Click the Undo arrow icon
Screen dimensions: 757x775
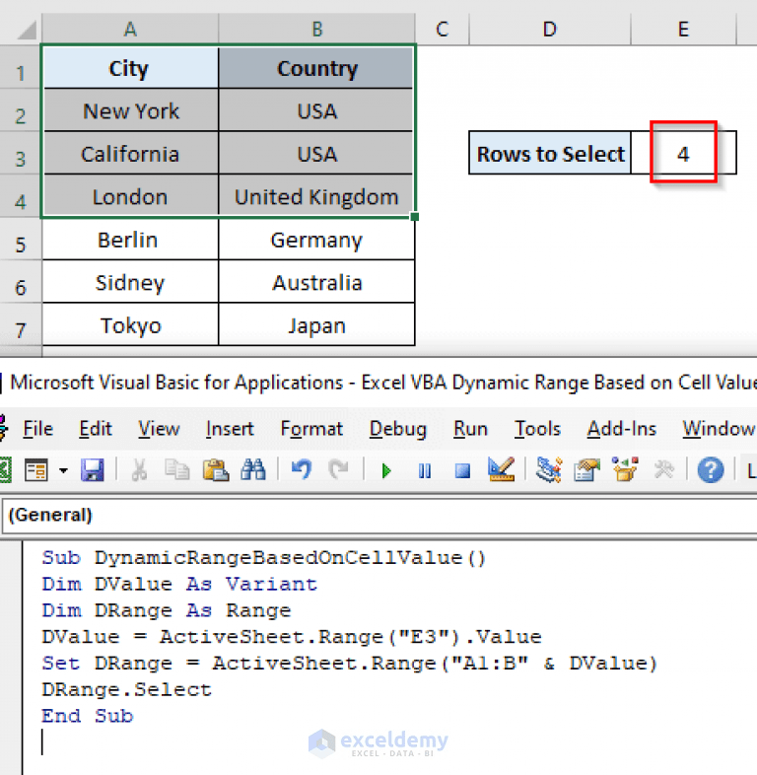(x=301, y=469)
